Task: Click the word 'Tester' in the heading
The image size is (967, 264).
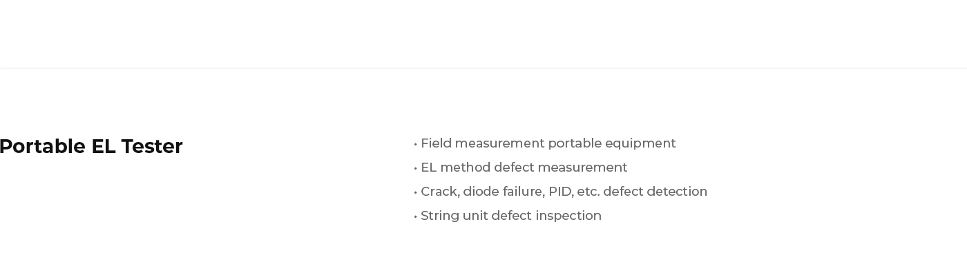Action: click(152, 147)
